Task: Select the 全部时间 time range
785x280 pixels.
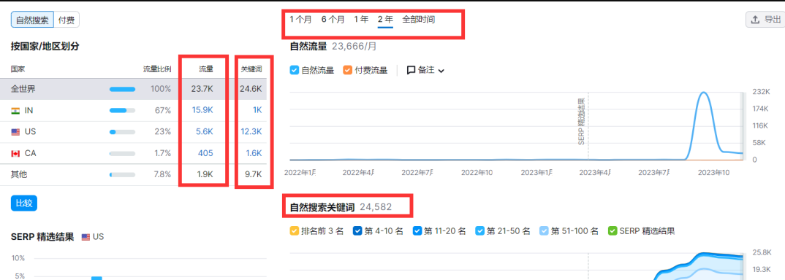Action: pos(419,20)
